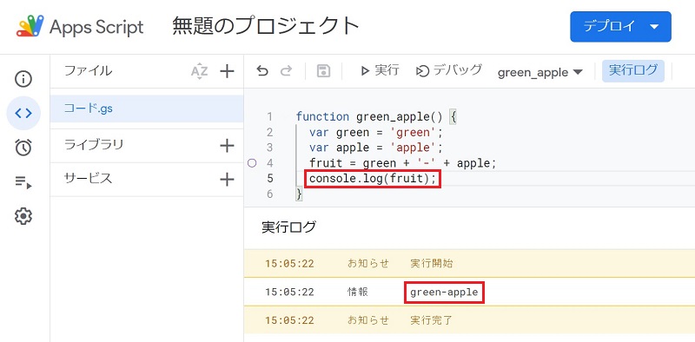Add a library with plus icon
Image resolution: width=695 pixels, height=342 pixels.
click(x=227, y=145)
